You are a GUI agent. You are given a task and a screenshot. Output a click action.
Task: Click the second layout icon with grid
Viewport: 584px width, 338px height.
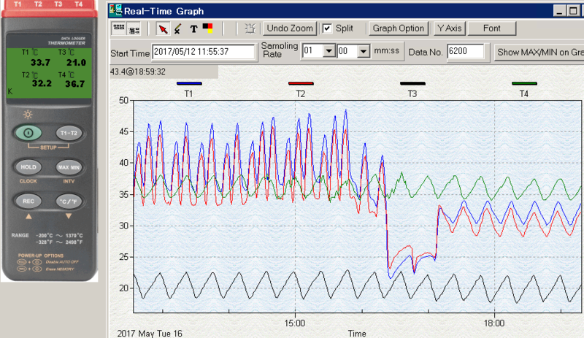pos(134,30)
